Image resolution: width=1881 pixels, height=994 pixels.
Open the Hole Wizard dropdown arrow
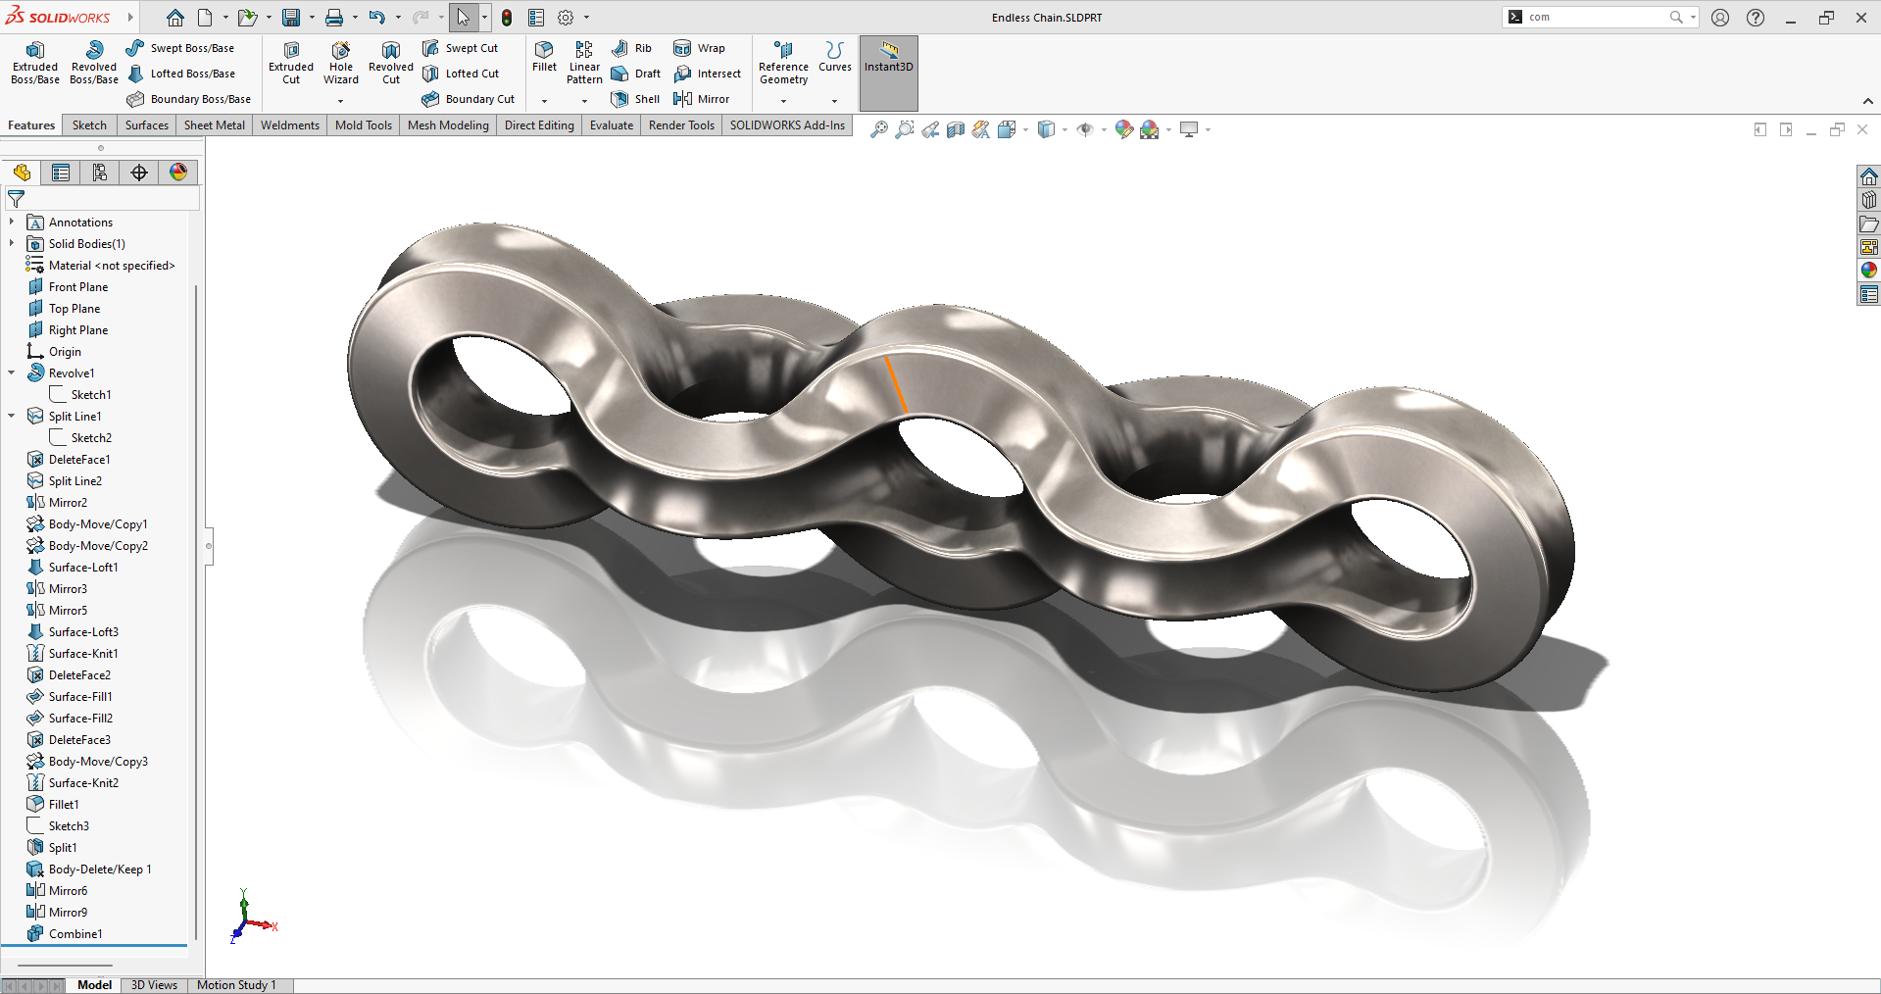[x=341, y=101]
